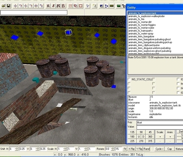Image resolution: width=183 pixels, height=157 pixels.
Task: Click the Fit texture button
Action: click(125, 149)
